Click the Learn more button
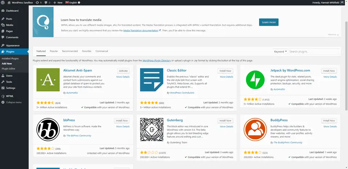 (269, 22)
